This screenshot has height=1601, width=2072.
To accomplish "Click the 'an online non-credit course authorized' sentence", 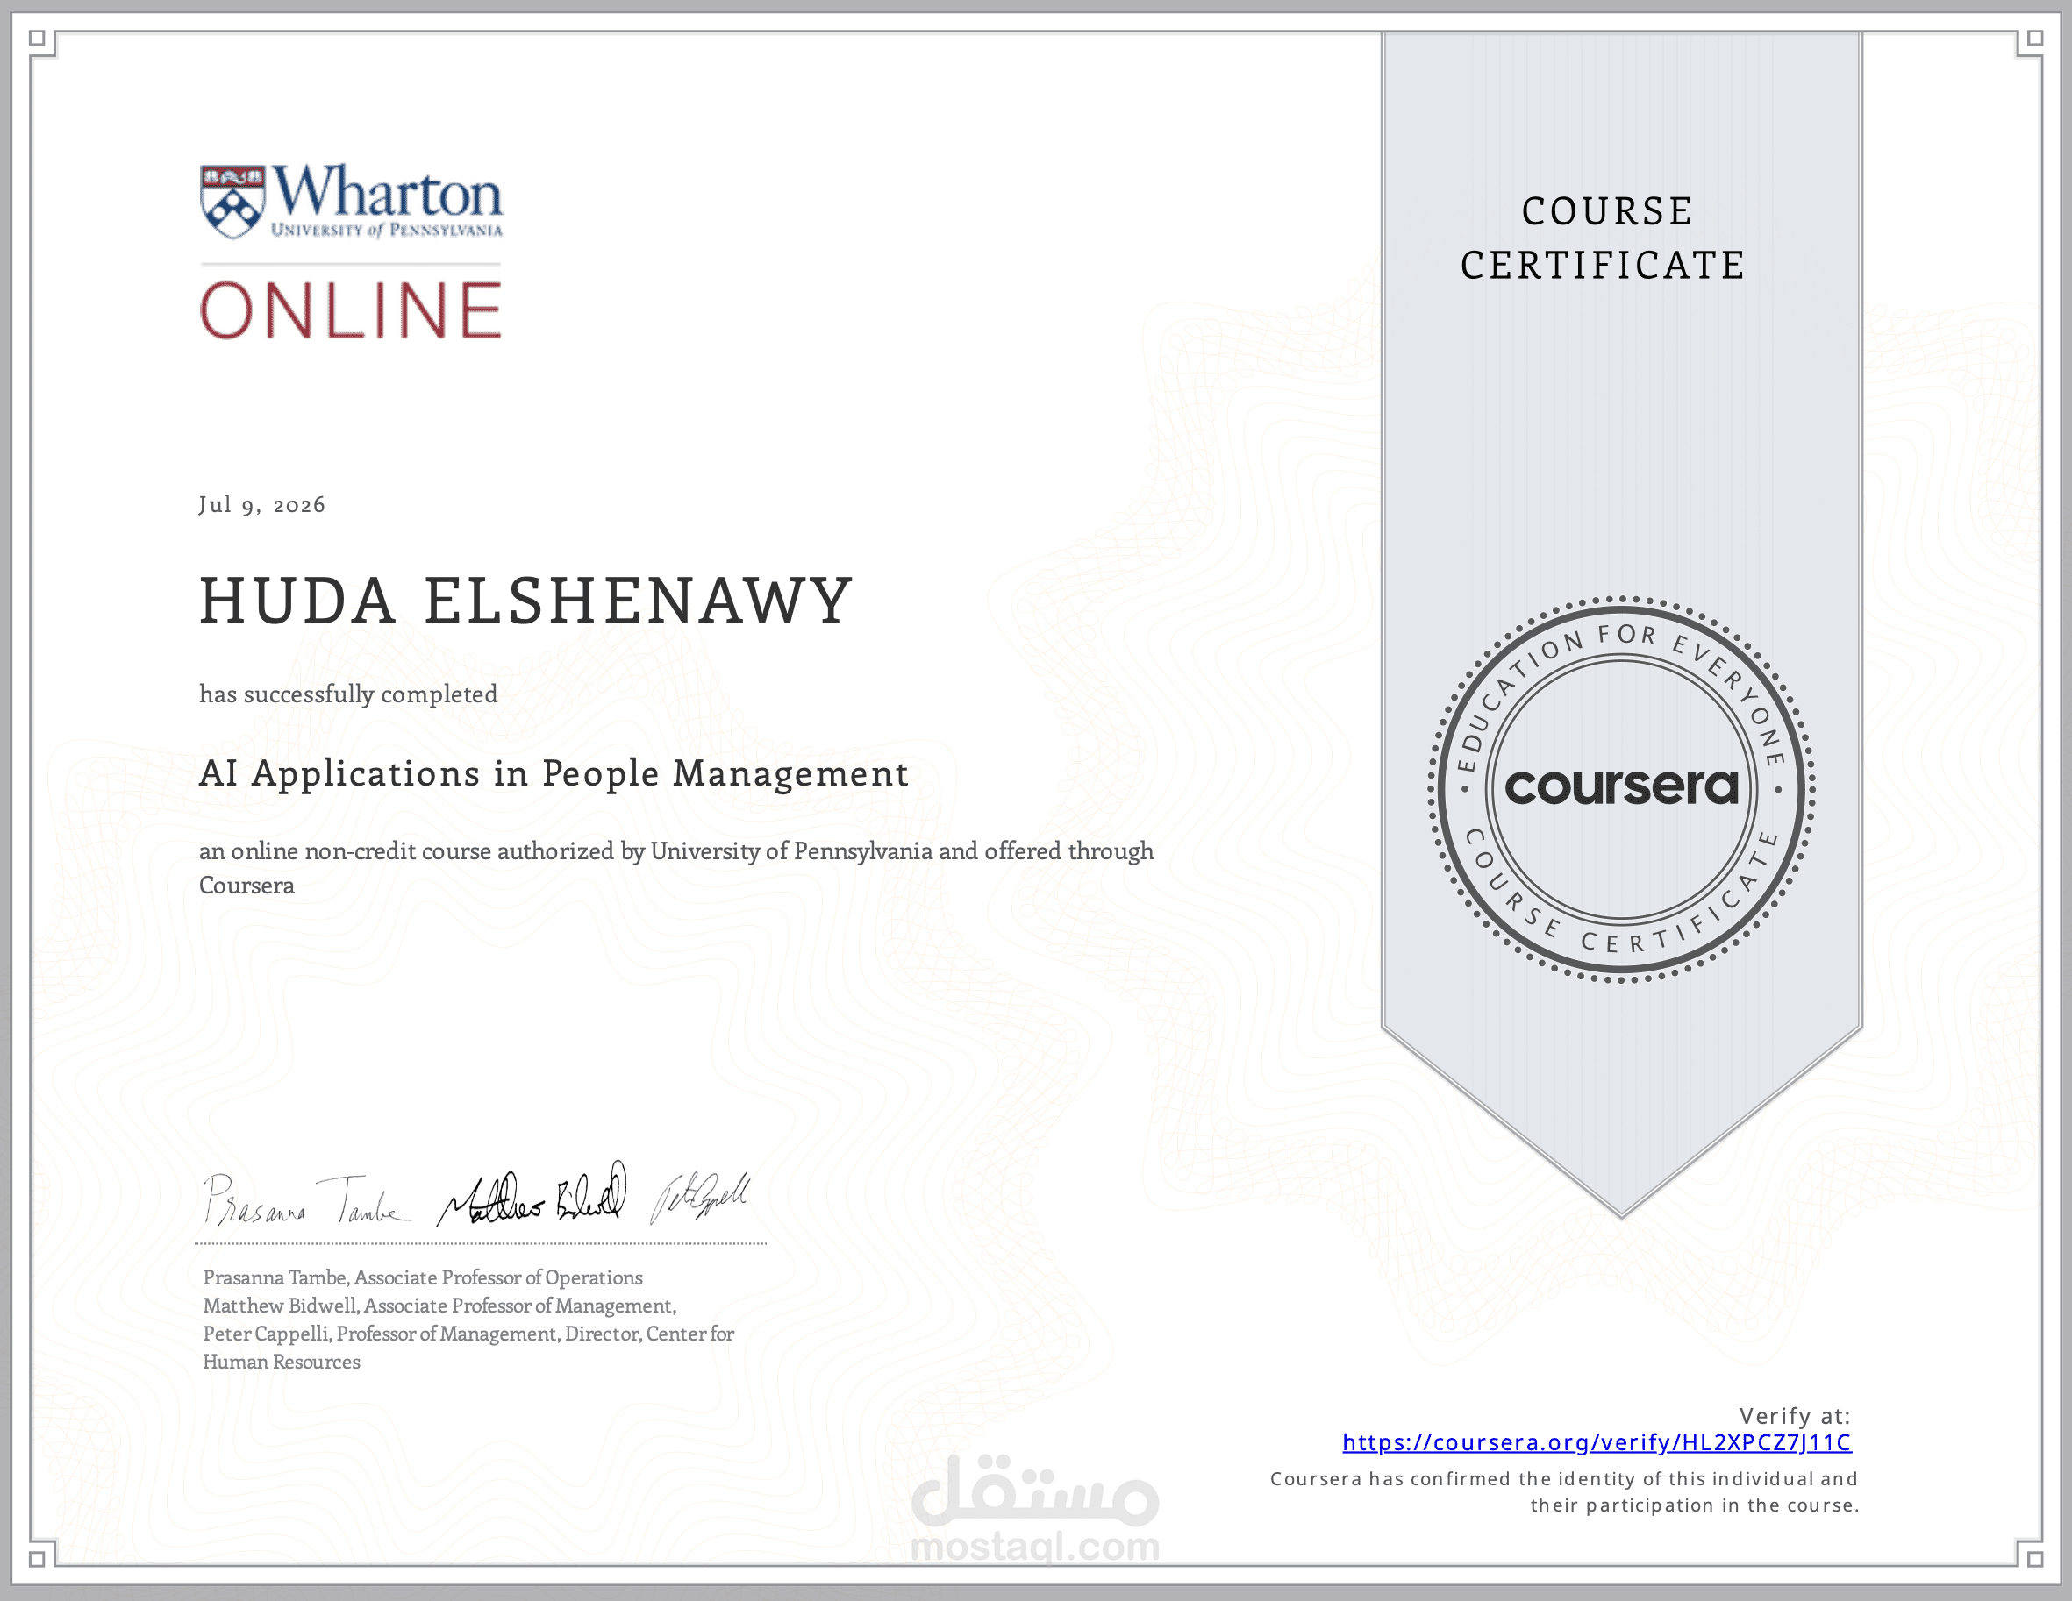I will (676, 868).
